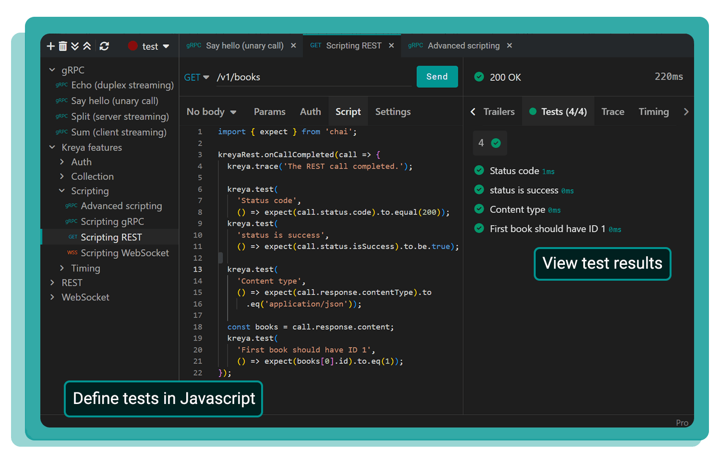
Task: Click the trash icon in the sidebar toolbar
Action: pos(63,46)
